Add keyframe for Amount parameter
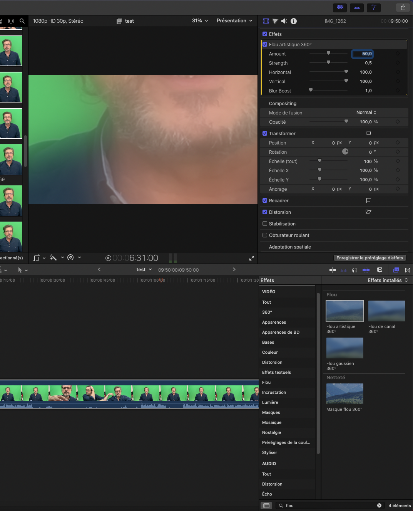Screen dimensions: 413x511 pos(398,54)
